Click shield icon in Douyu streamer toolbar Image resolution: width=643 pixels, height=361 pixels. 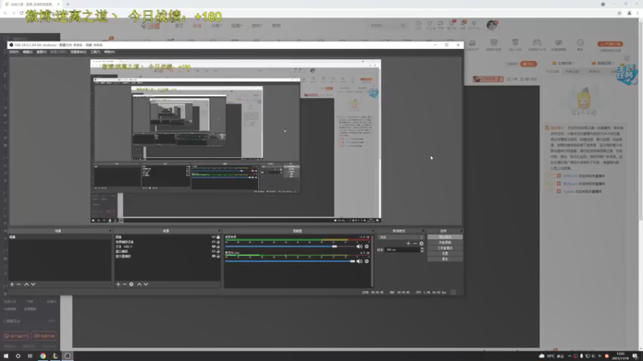tap(494, 43)
